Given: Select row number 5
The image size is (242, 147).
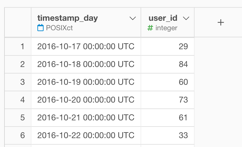Looking at the screenshot, I should [22, 118].
